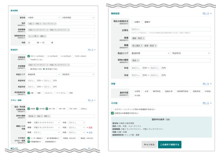Open 配送エリア 市区町村 dropdown
Screen dimensions: 216x154
point(191,53)
